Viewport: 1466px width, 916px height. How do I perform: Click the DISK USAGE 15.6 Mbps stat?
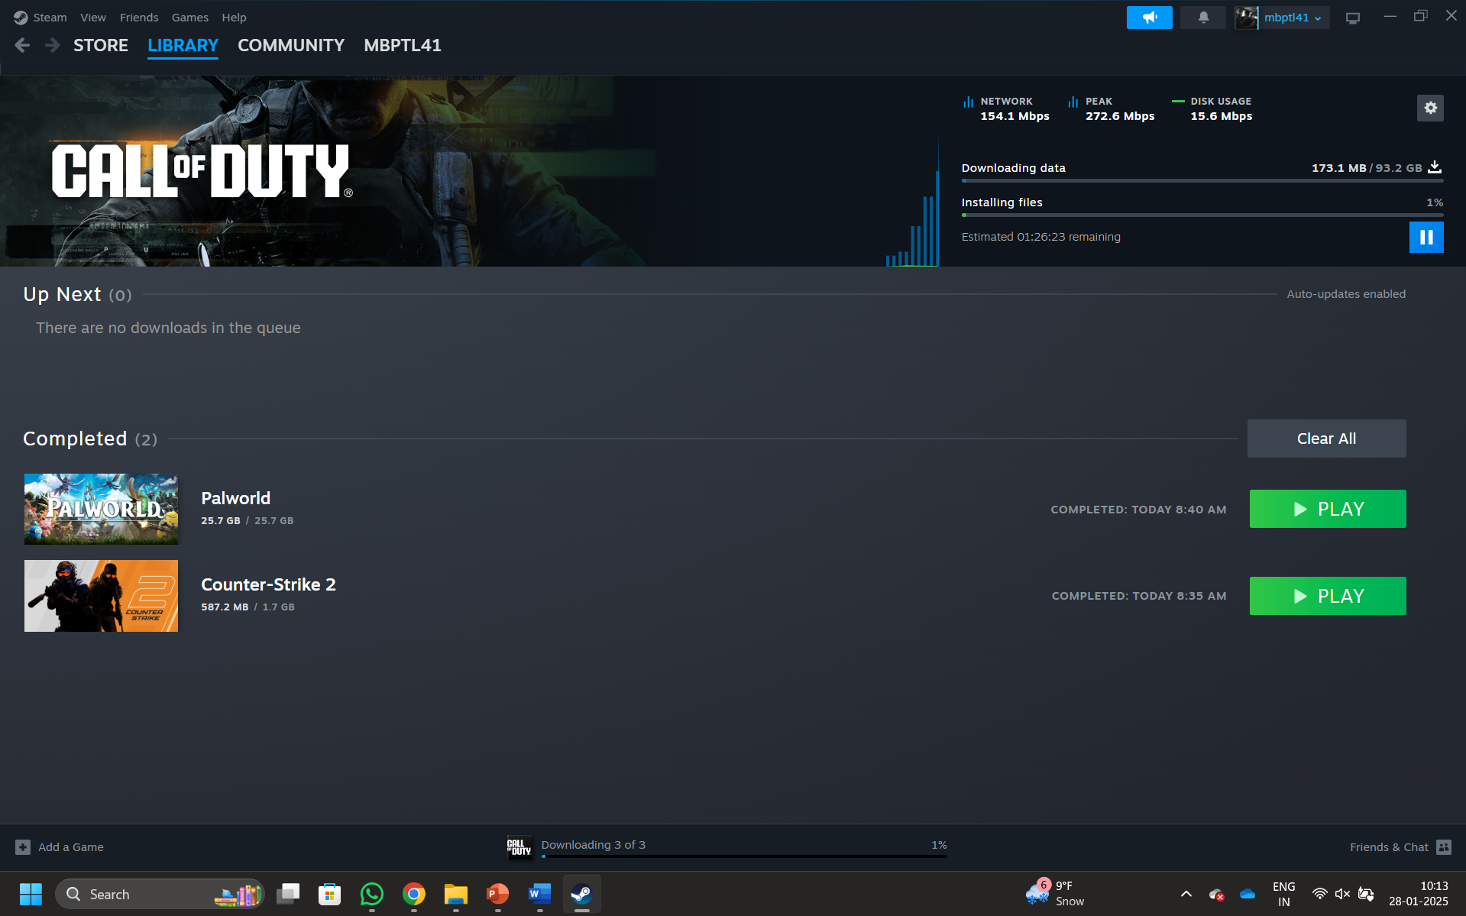click(1212, 108)
